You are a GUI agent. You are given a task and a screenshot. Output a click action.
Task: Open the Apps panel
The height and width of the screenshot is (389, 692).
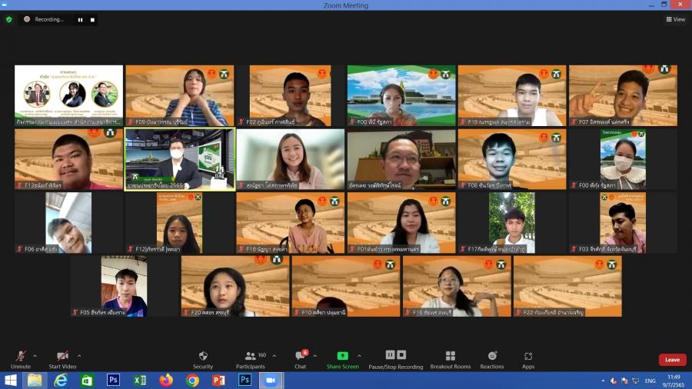[528, 359]
